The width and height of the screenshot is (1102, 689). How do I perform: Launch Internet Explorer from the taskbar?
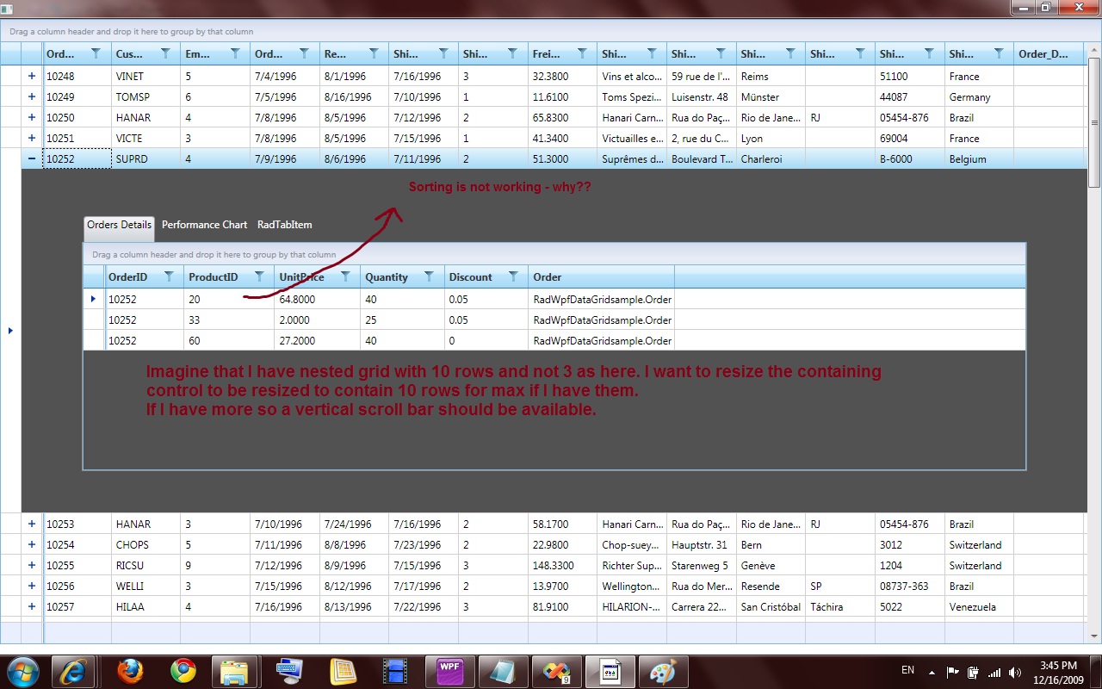75,671
